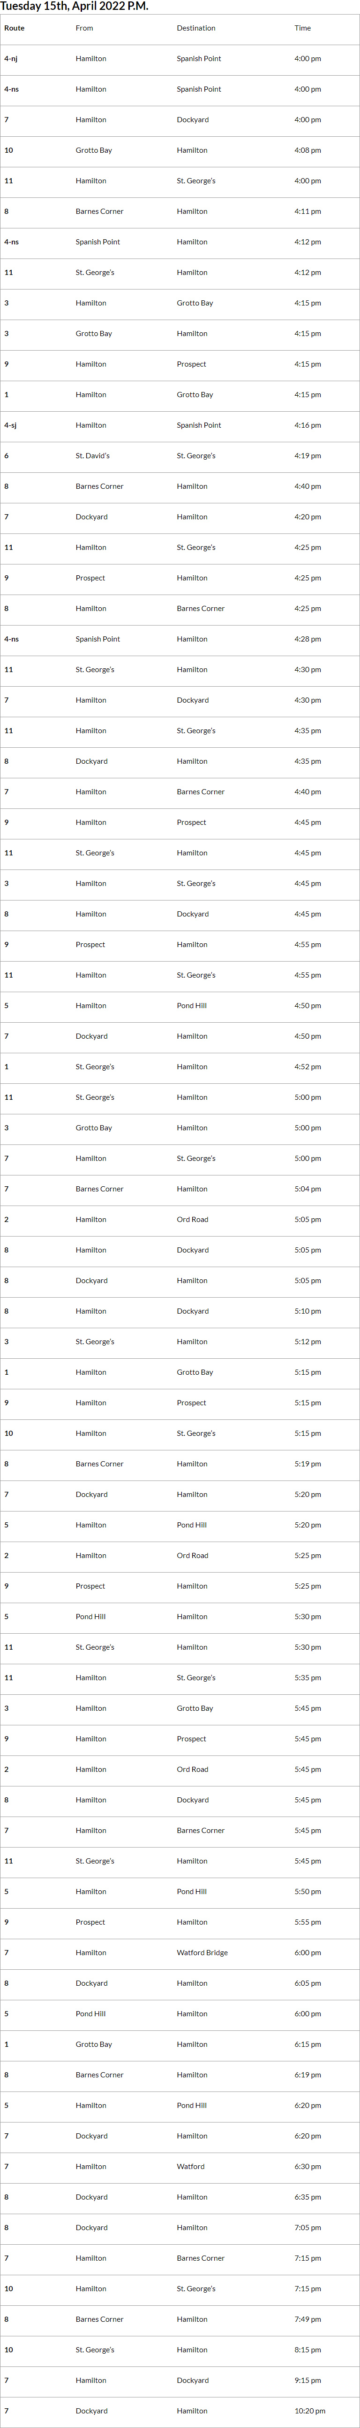This screenshot has height=2428, width=360.
Task: Select route number 6 cell
Action: tap(7, 456)
